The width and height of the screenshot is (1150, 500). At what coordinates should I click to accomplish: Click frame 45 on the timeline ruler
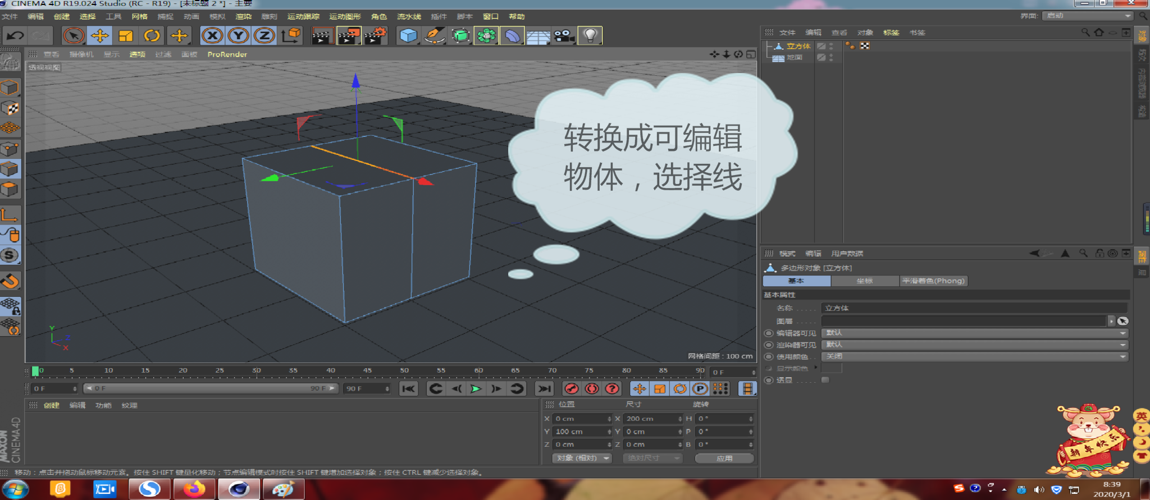point(367,371)
